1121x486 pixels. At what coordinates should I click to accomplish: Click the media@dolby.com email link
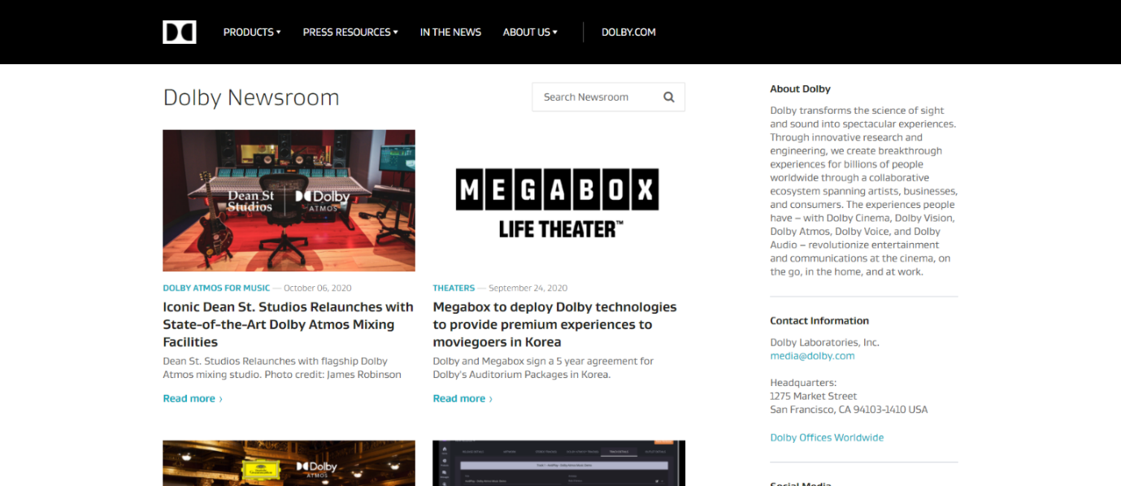(x=812, y=355)
